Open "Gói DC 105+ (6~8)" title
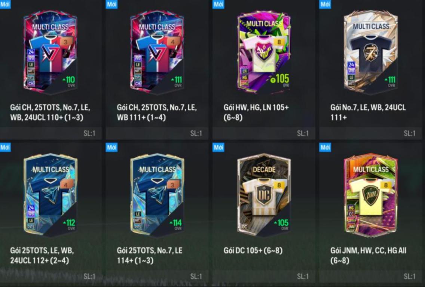The image size is (425, 287). click(253, 250)
